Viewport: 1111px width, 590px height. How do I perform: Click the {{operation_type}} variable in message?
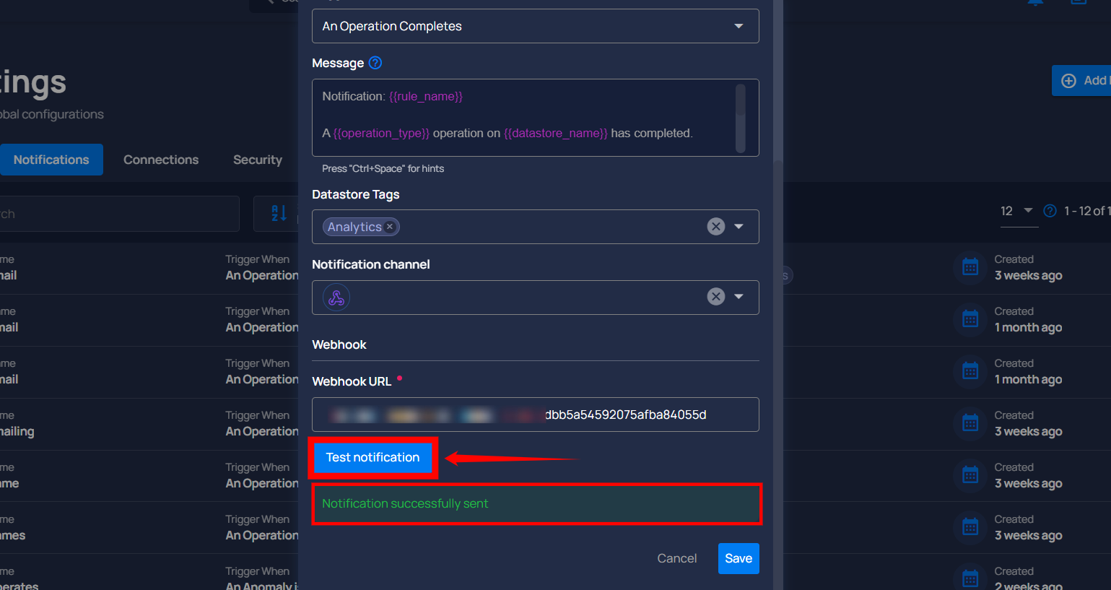381,133
